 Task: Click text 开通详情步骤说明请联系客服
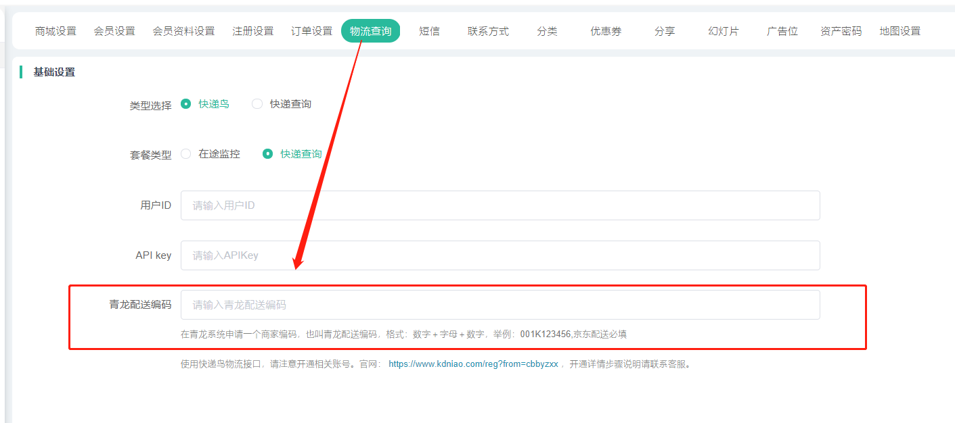coord(630,364)
